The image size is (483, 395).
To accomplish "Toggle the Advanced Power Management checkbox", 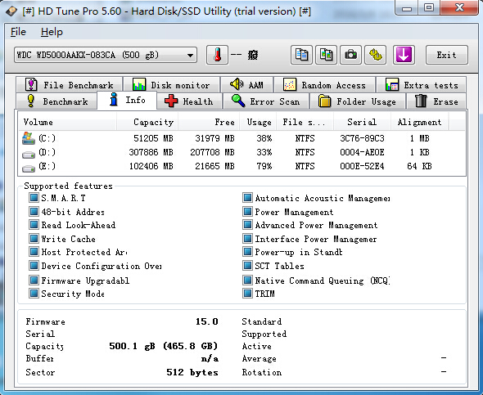I will pos(247,225).
